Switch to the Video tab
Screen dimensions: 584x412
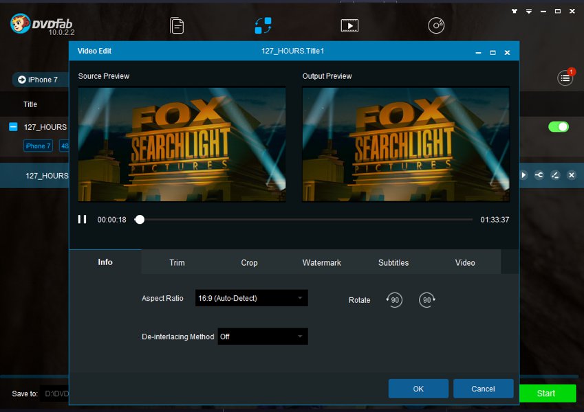point(465,262)
